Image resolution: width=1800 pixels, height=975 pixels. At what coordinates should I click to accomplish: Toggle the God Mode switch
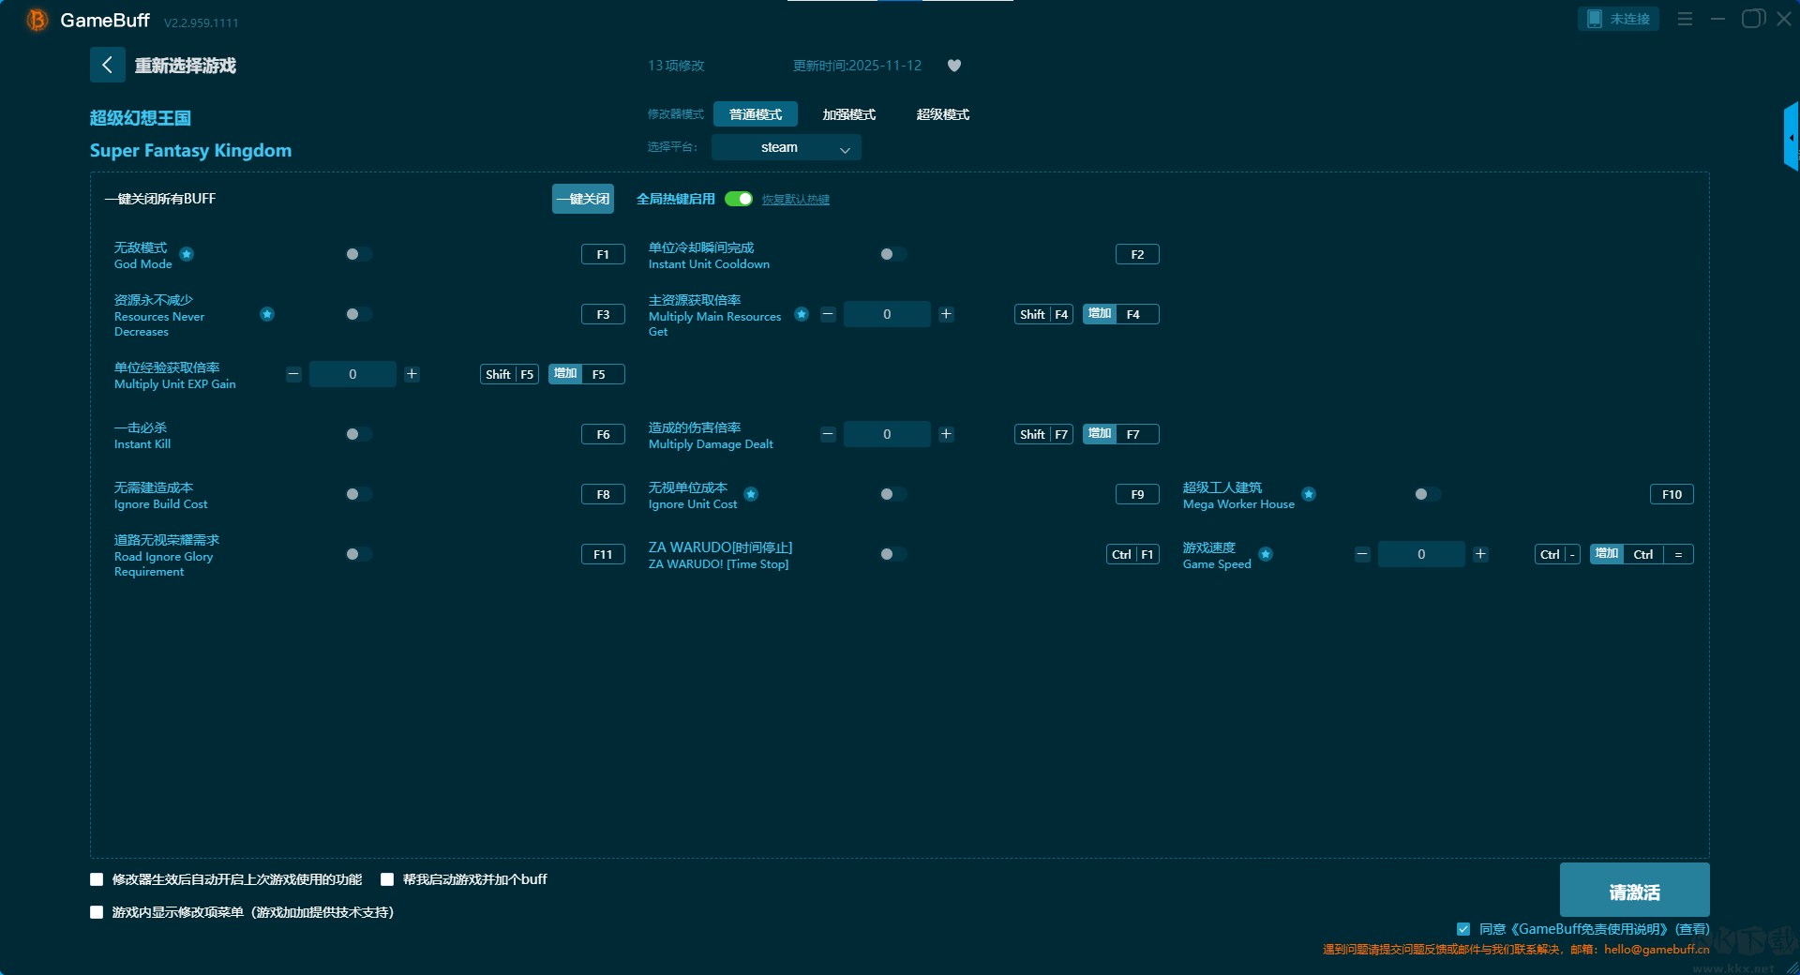(358, 254)
